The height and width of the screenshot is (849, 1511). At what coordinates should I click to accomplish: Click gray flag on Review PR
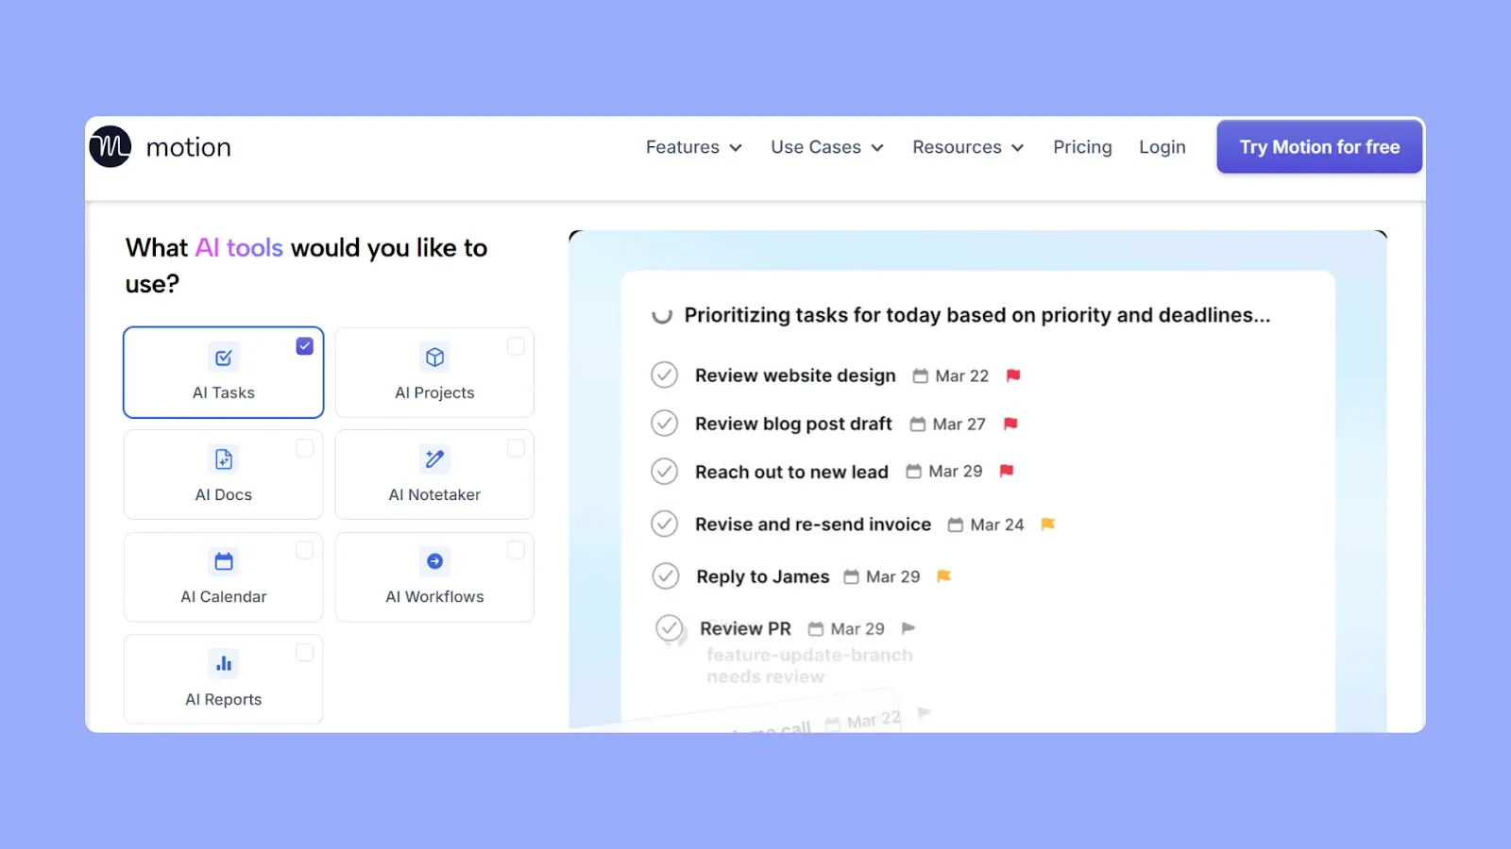tap(908, 628)
